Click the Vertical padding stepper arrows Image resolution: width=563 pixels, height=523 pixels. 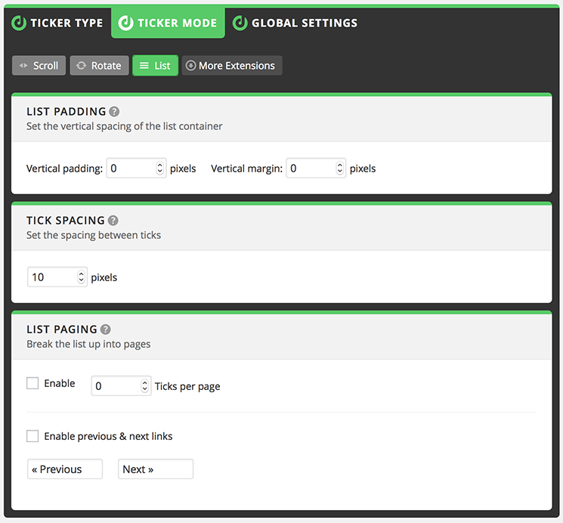[159, 169]
